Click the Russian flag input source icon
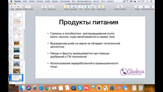Viewport: 163px width, 92px height. click(x=135, y=1)
